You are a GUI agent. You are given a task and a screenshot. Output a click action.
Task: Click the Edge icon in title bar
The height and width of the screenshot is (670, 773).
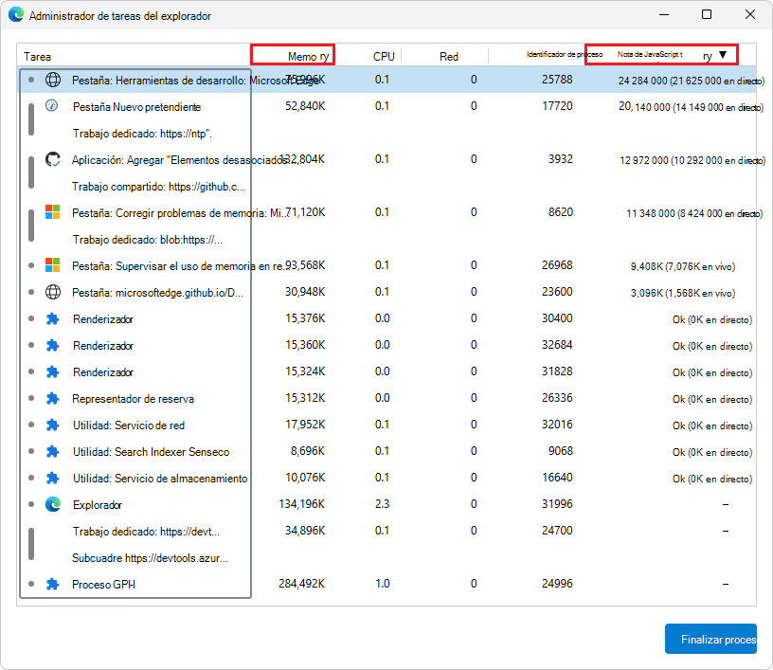click(x=15, y=15)
